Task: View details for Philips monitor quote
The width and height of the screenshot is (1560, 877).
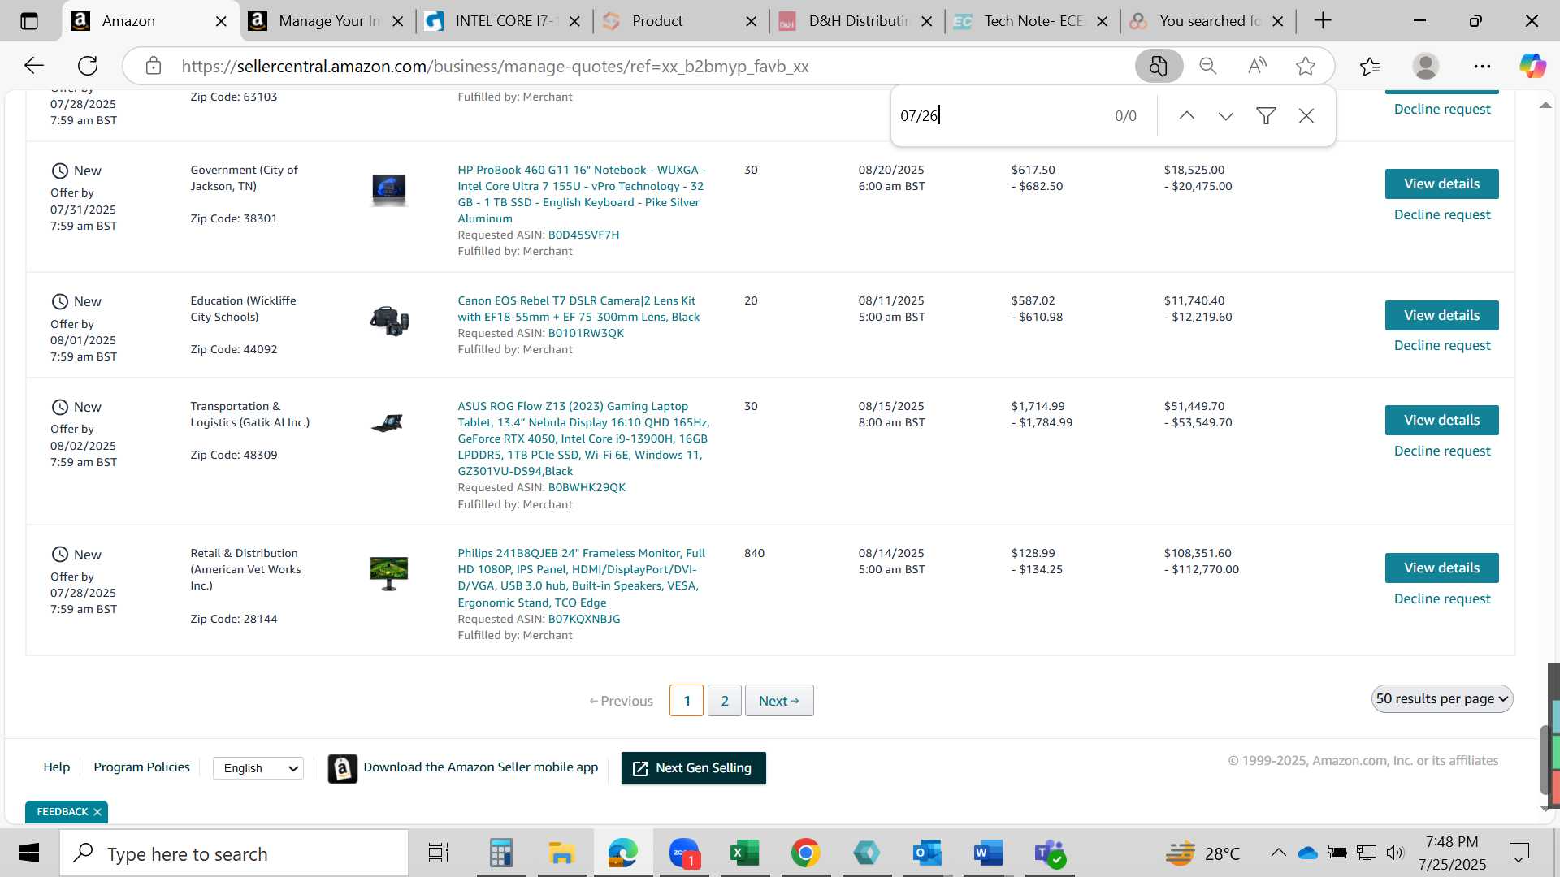Action: (x=1441, y=568)
